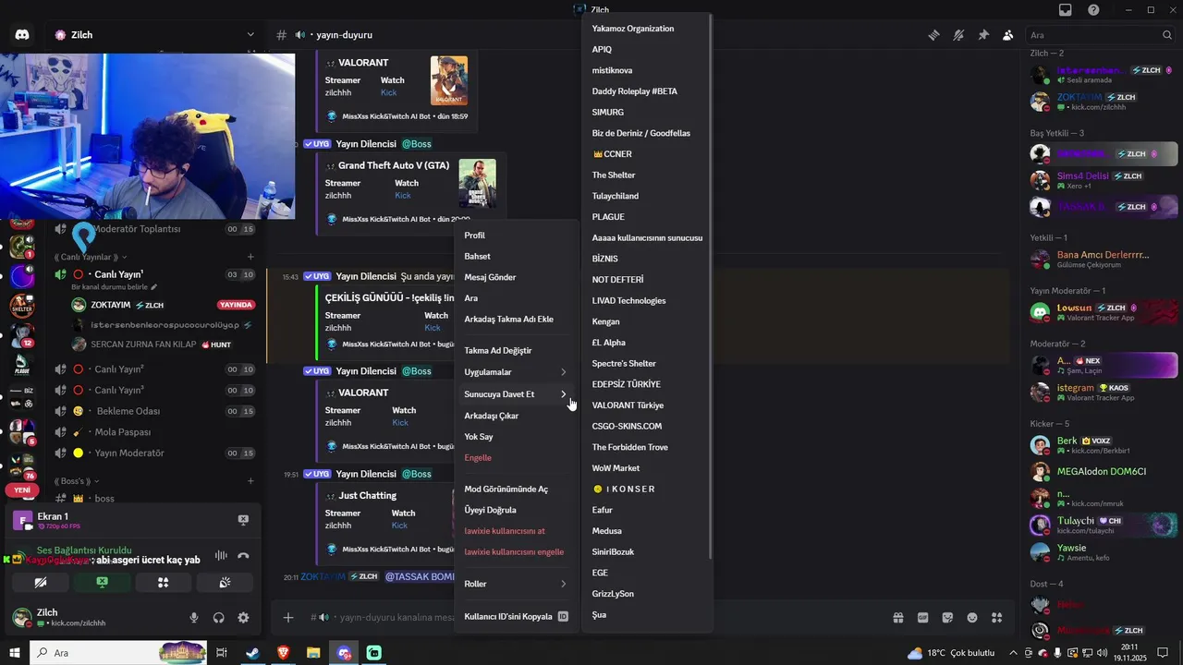Open the Threads icon in the channel header
The height and width of the screenshot is (665, 1183).
click(934, 35)
